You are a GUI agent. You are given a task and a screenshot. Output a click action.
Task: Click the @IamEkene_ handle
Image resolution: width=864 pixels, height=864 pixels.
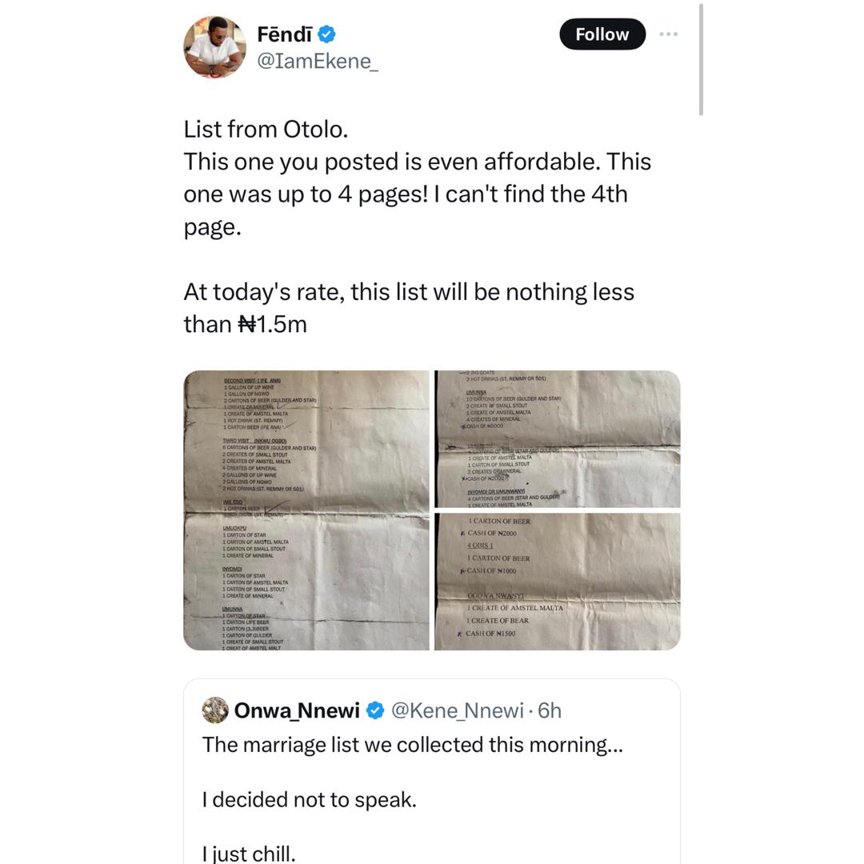tap(317, 62)
